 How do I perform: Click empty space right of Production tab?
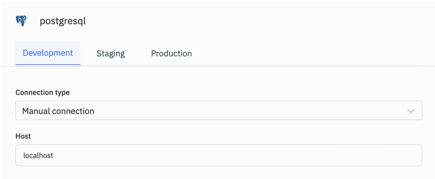(x=306, y=54)
